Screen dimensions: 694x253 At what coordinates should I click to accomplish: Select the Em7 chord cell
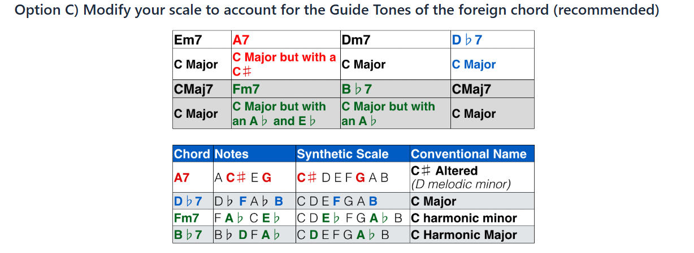pyautogui.click(x=188, y=40)
